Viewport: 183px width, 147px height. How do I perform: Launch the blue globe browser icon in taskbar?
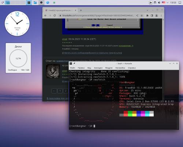click(x=48, y=3)
